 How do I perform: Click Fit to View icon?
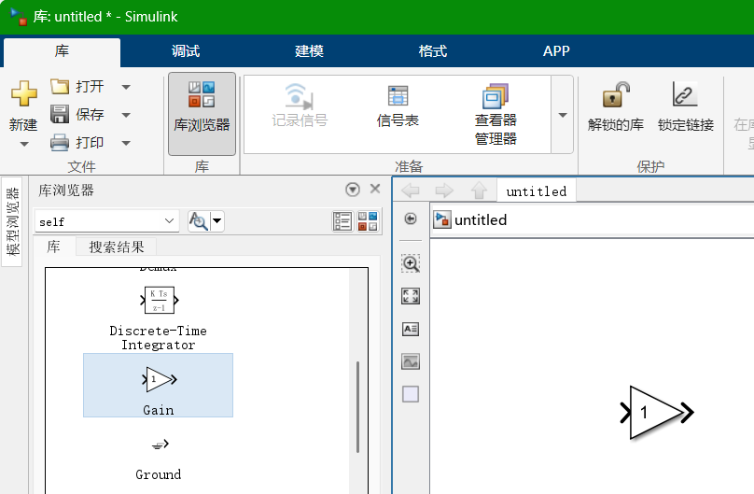(x=411, y=296)
